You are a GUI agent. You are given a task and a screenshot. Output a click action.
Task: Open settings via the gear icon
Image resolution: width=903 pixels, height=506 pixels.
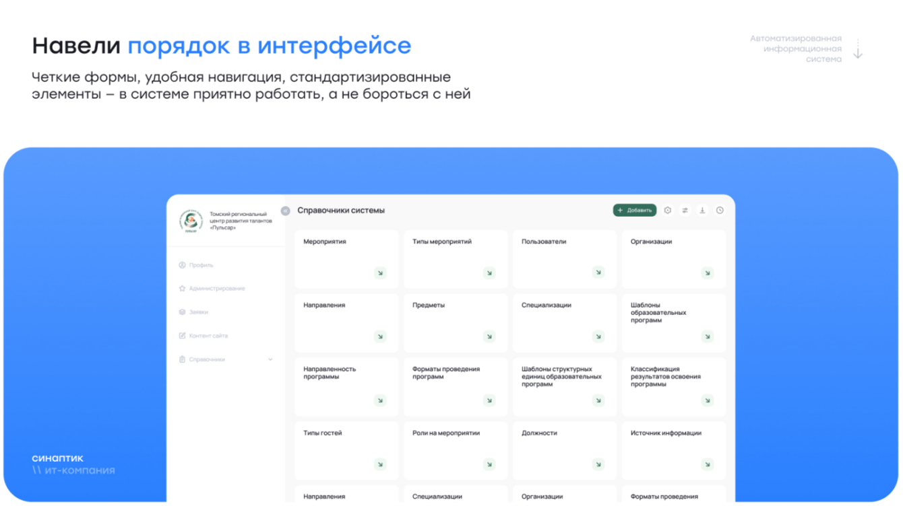point(667,211)
